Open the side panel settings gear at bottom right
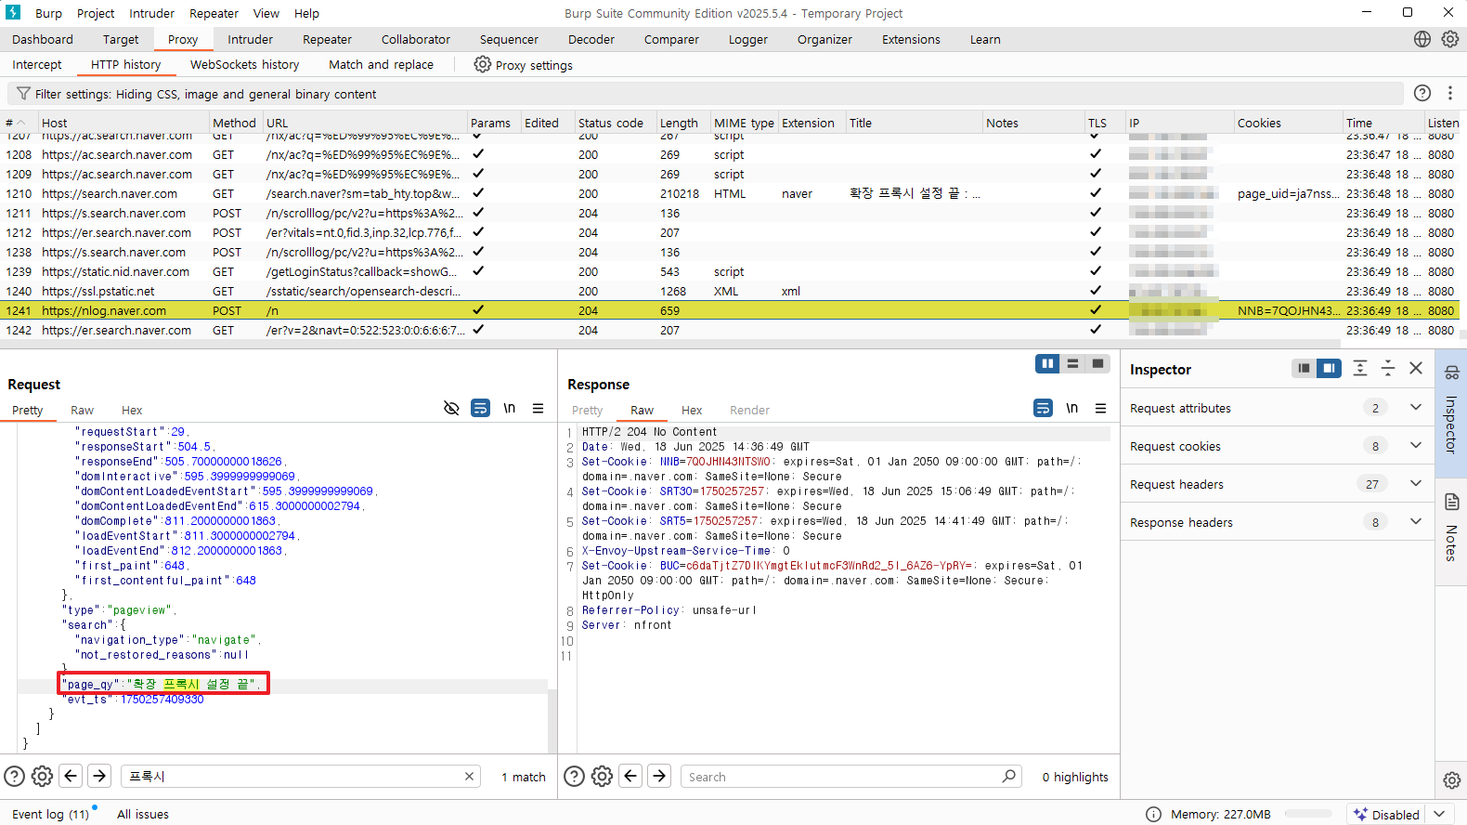 [1452, 780]
